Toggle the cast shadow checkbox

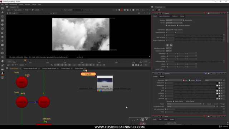[166, 25]
